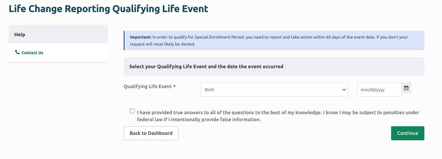Viewport: 442px width, 159px height.
Task: Click the bold 'Important:' text
Action: pos(141,37)
